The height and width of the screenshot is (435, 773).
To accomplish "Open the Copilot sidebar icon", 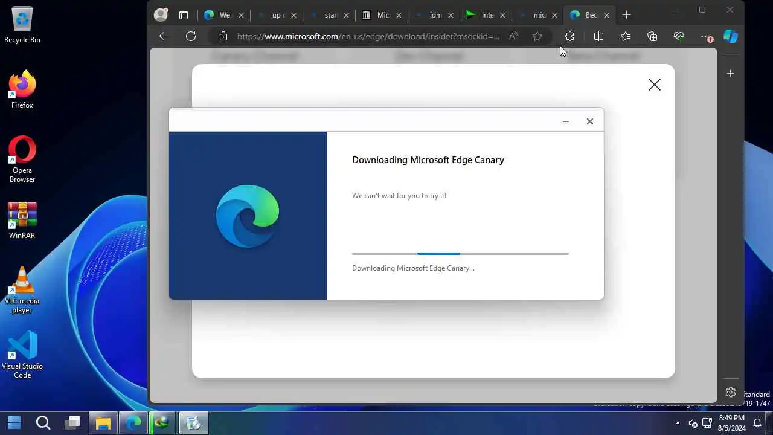I will pos(731,36).
